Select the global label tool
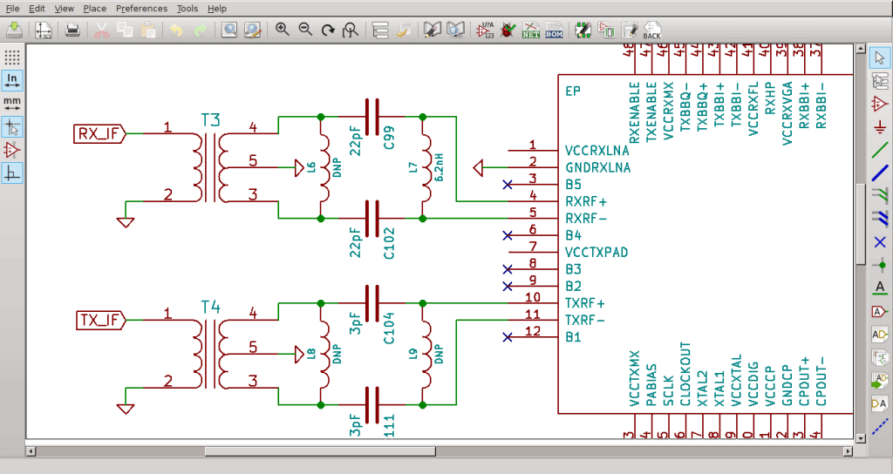The height and width of the screenshot is (474, 893). tap(880, 311)
